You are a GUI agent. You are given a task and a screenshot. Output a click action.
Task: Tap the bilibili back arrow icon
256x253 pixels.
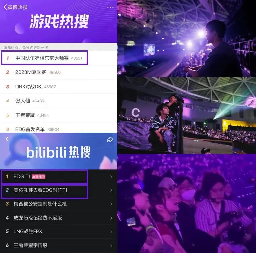pyautogui.click(x=7, y=139)
